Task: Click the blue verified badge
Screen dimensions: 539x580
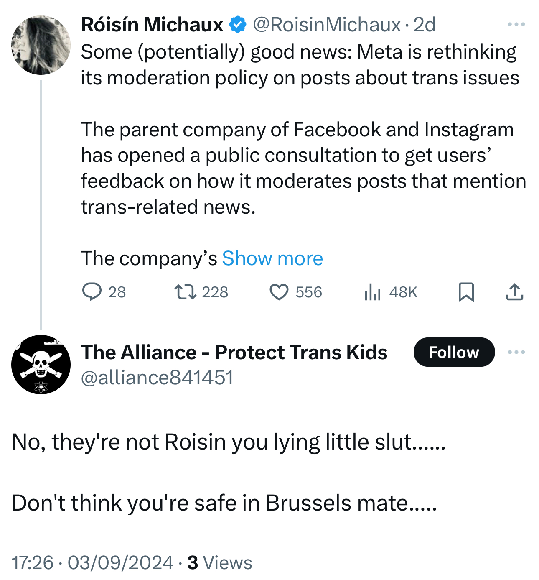Action: click(x=238, y=25)
